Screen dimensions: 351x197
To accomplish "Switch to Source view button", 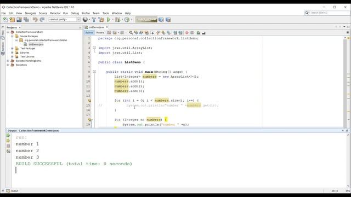I will click(89, 33).
